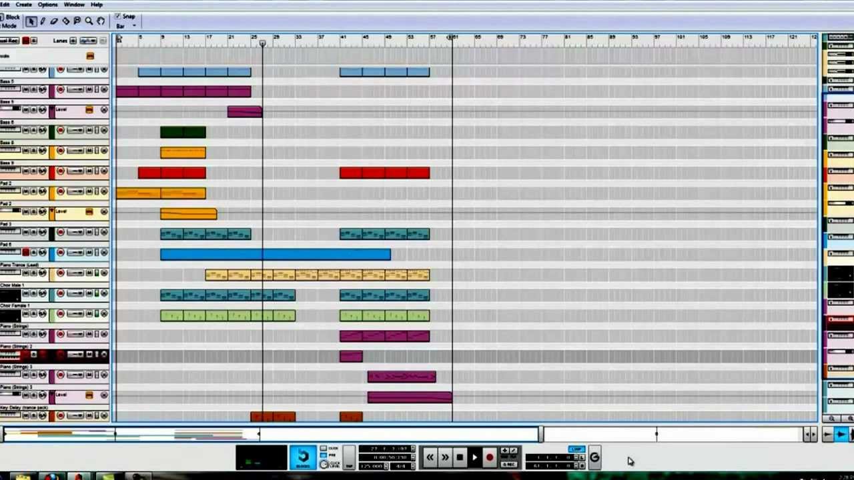This screenshot has height=480, width=854.
Task: Select the Eraser tool
Action: click(x=54, y=21)
